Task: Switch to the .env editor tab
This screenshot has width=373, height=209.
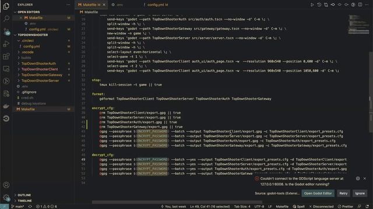Action: 120,5
